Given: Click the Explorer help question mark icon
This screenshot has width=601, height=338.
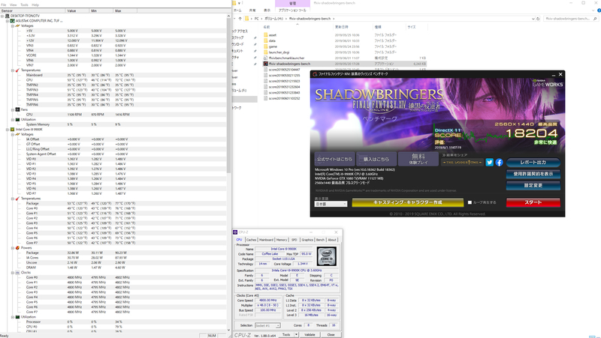Looking at the screenshot, I should (x=599, y=10).
